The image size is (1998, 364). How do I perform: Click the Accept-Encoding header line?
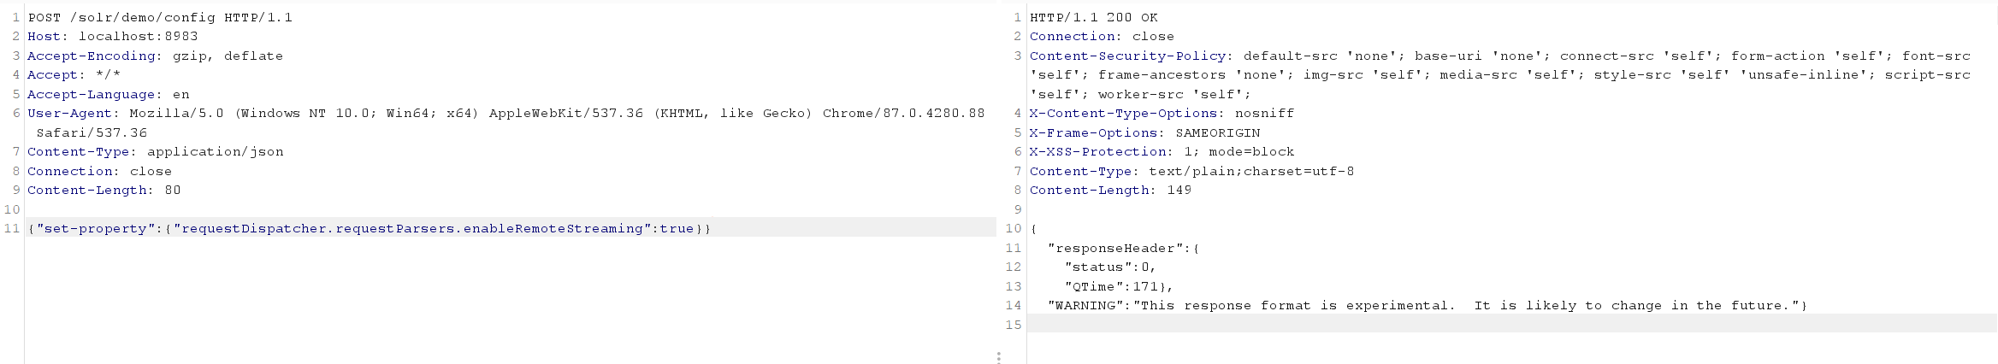pyautogui.click(x=155, y=56)
